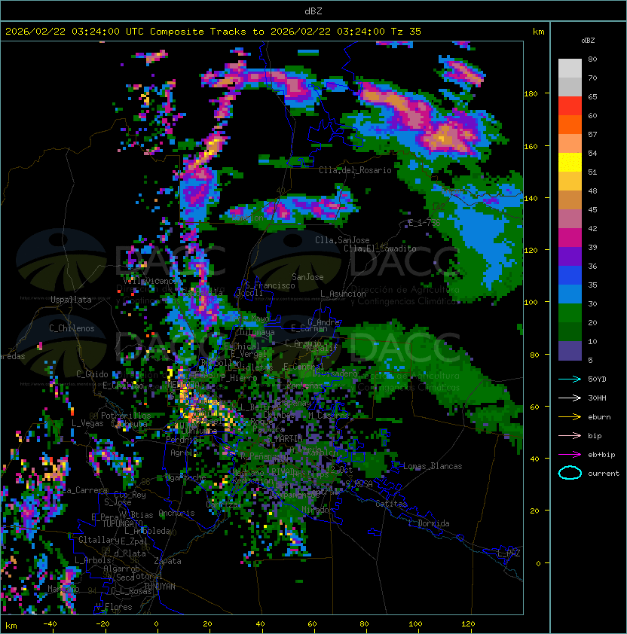This screenshot has width=627, height=634.
Task: Click the magenta swatch next to 42 dBZ
Action: tap(570, 237)
